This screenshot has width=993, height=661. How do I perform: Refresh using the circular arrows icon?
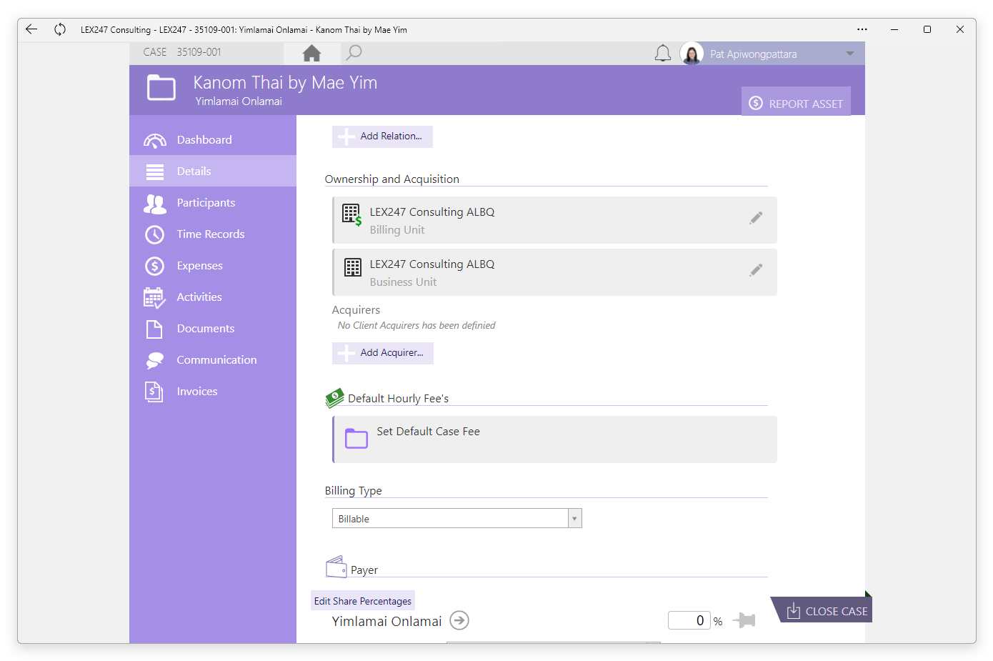click(60, 29)
